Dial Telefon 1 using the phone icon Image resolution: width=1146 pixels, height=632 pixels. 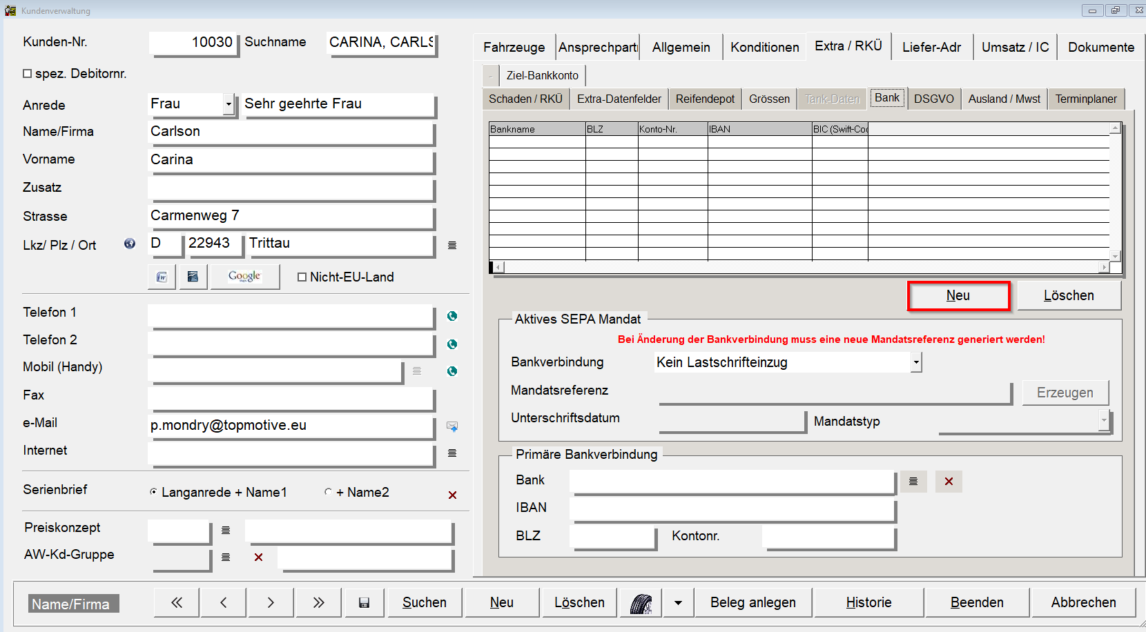click(452, 316)
